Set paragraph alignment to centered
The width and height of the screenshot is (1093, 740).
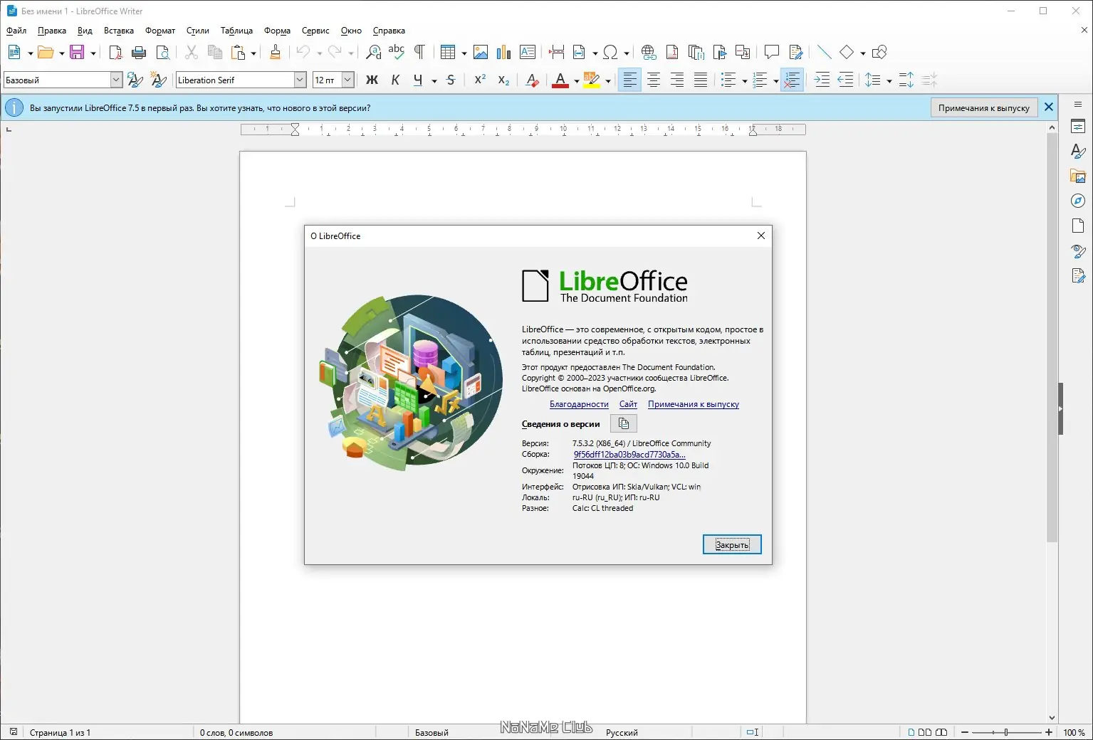pos(653,80)
